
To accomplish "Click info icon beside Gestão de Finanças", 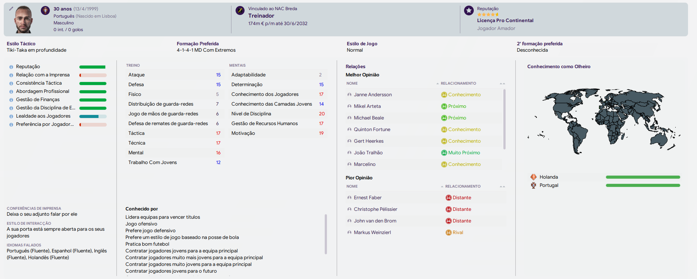I will point(11,100).
